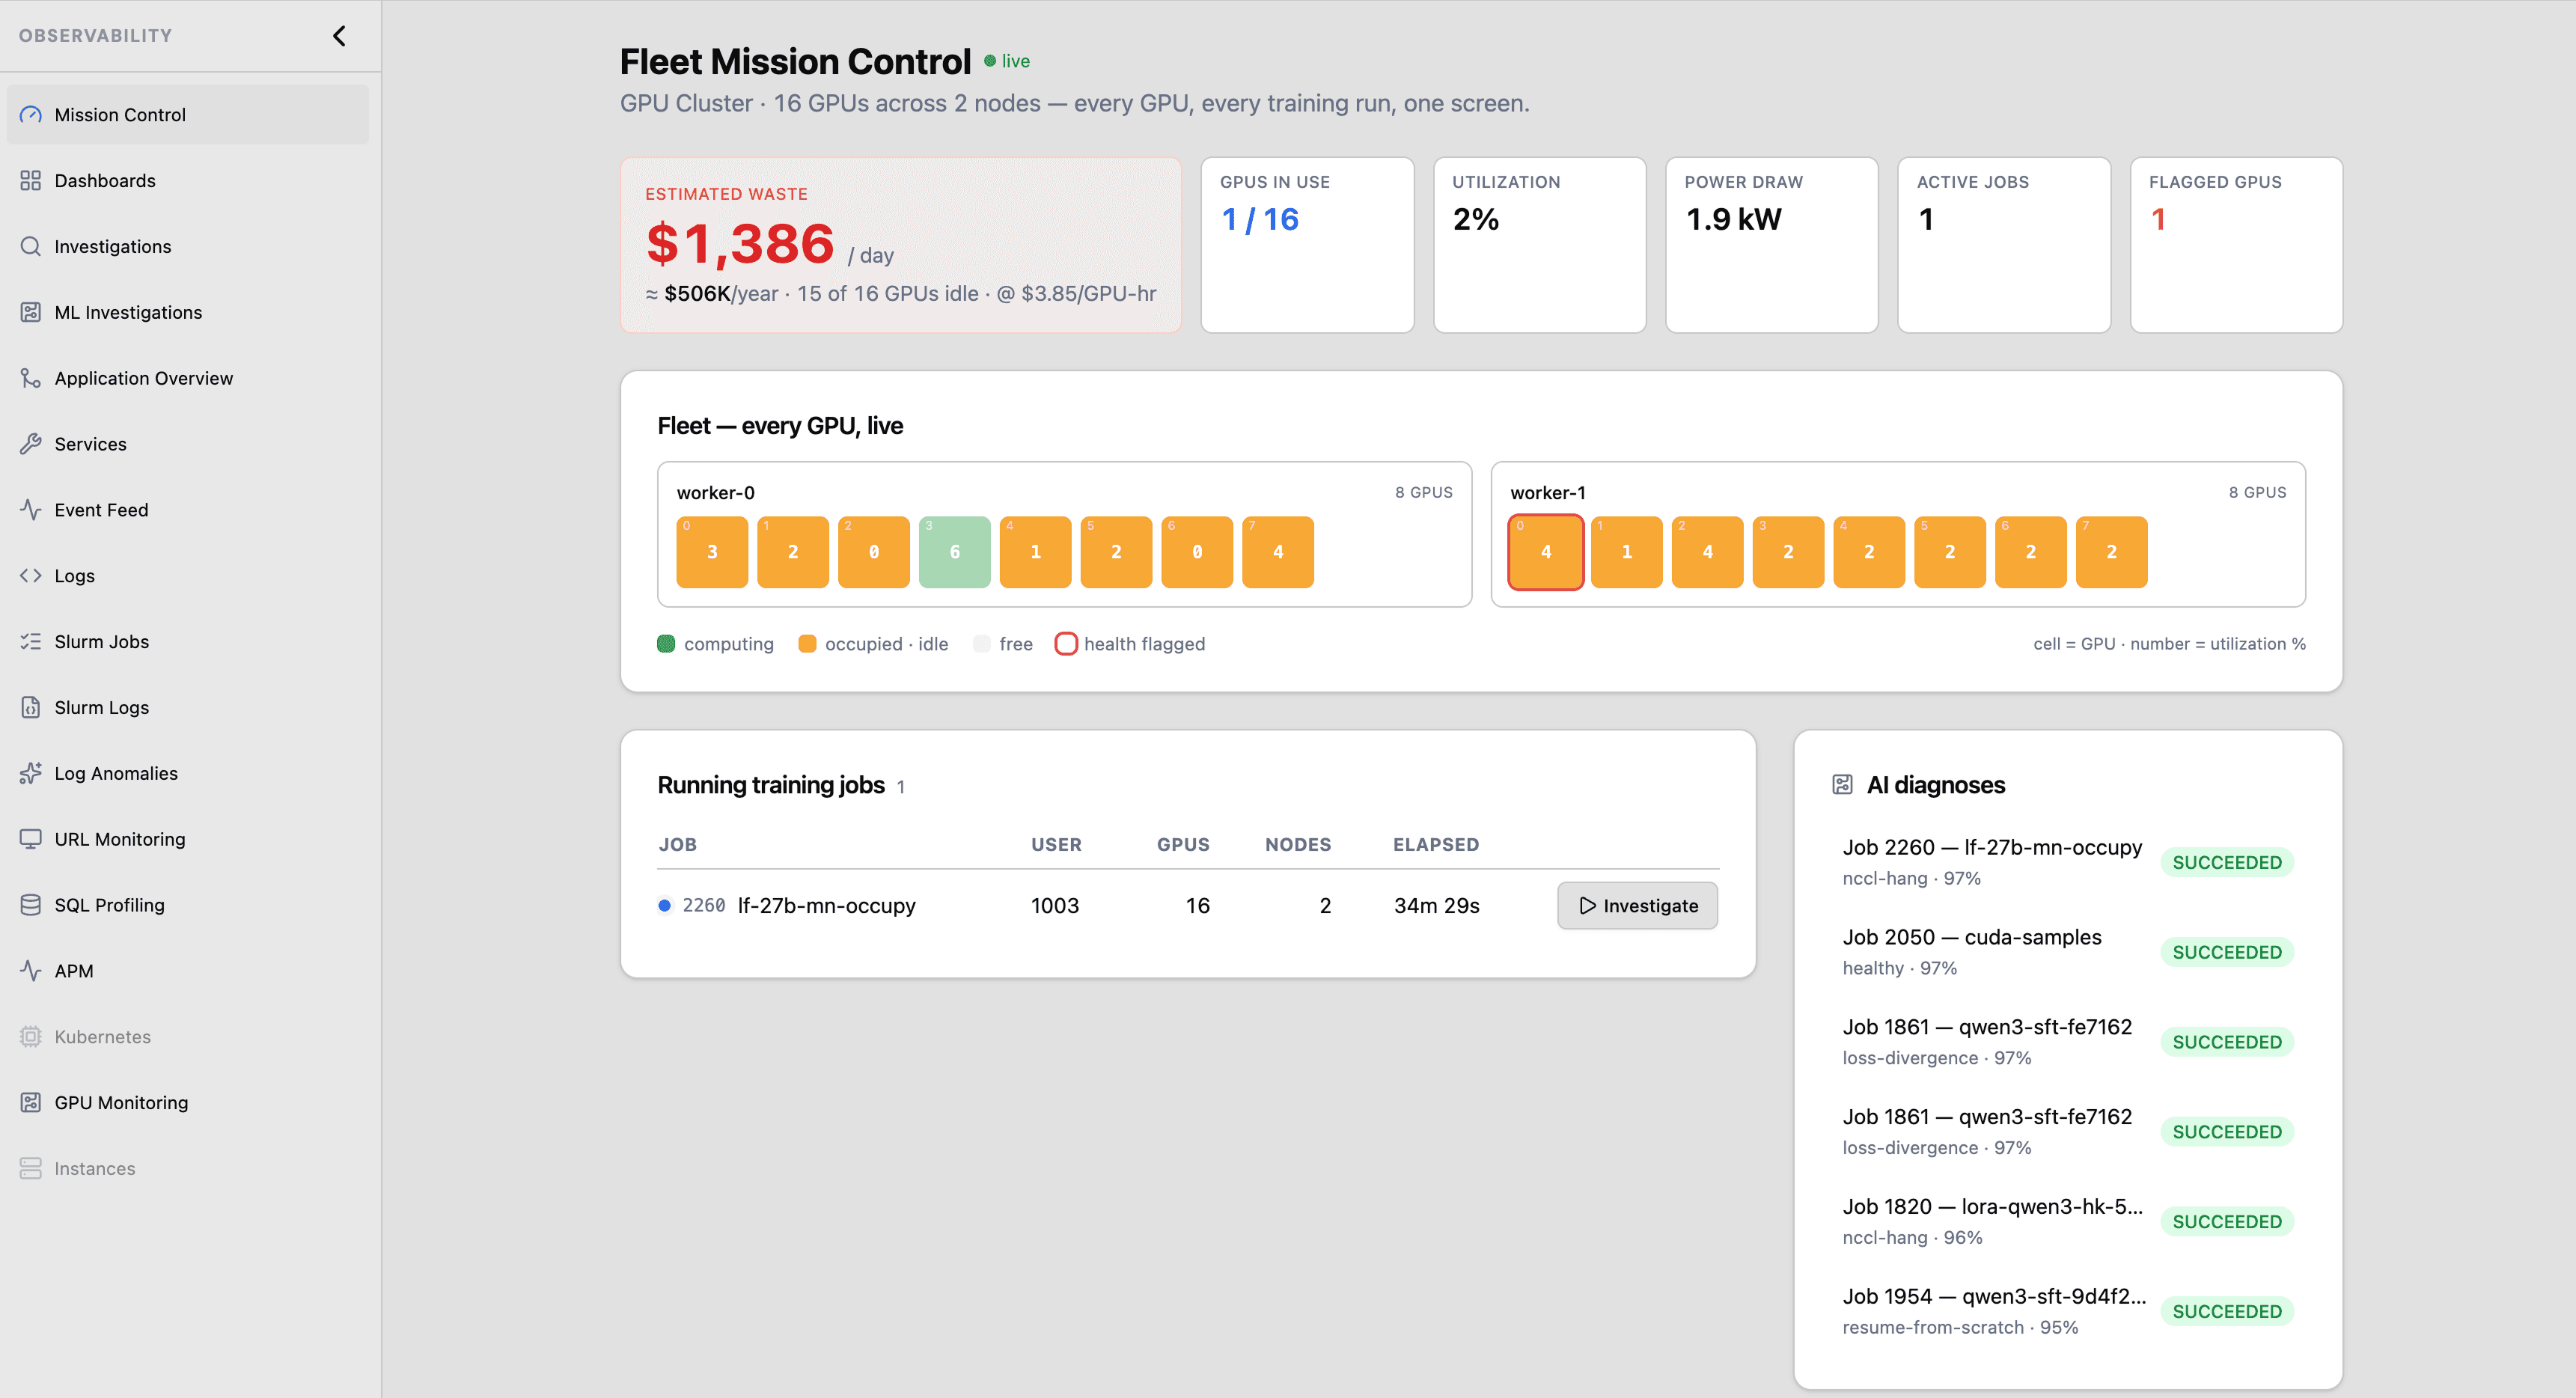This screenshot has height=1398, width=2576.
Task: Click the Services wrench icon
Action: point(31,444)
